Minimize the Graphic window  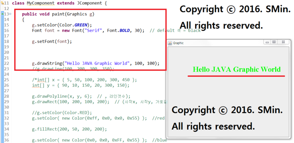click(267, 42)
